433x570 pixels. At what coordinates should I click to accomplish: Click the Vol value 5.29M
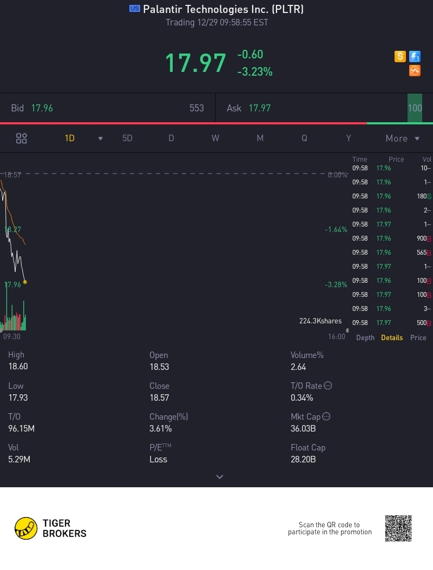[19, 460]
